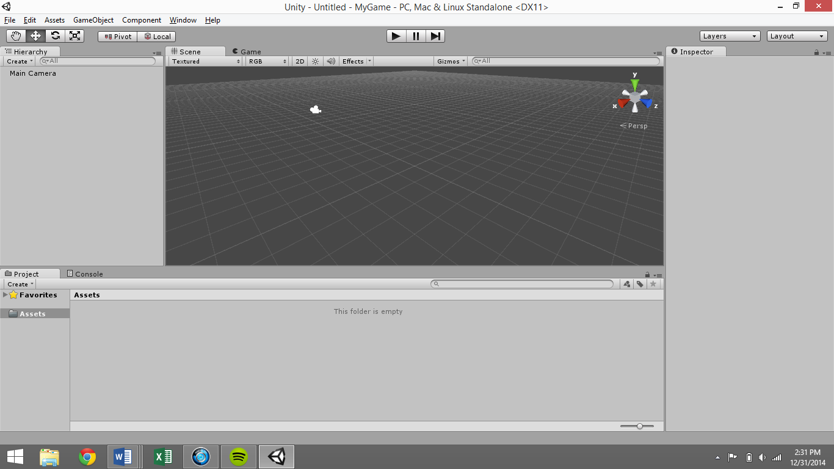Open the Textured draw mode dropdown
The width and height of the screenshot is (834, 469).
click(x=206, y=61)
